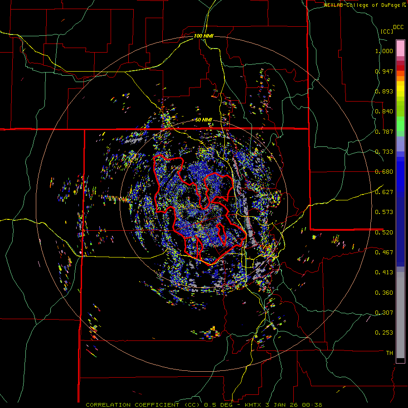Screen dimensions: 408x408
Task: Select the 0.627 scale value
Action: click(x=384, y=192)
